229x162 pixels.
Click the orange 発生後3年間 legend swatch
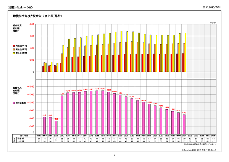[x=14, y=50]
